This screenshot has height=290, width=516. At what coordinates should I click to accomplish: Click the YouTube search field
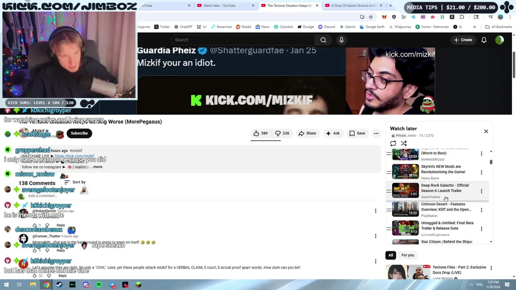tap(243, 40)
